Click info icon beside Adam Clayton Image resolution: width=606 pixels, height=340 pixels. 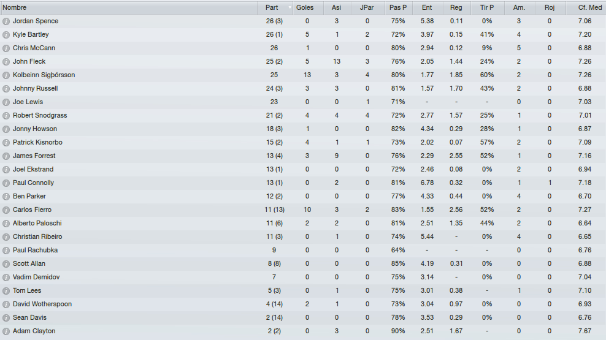6,331
